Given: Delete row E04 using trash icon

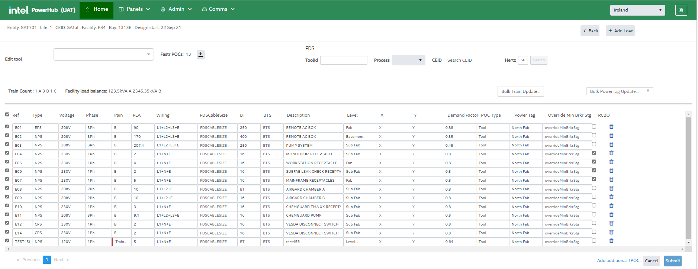Looking at the screenshot, I should (611, 153).
